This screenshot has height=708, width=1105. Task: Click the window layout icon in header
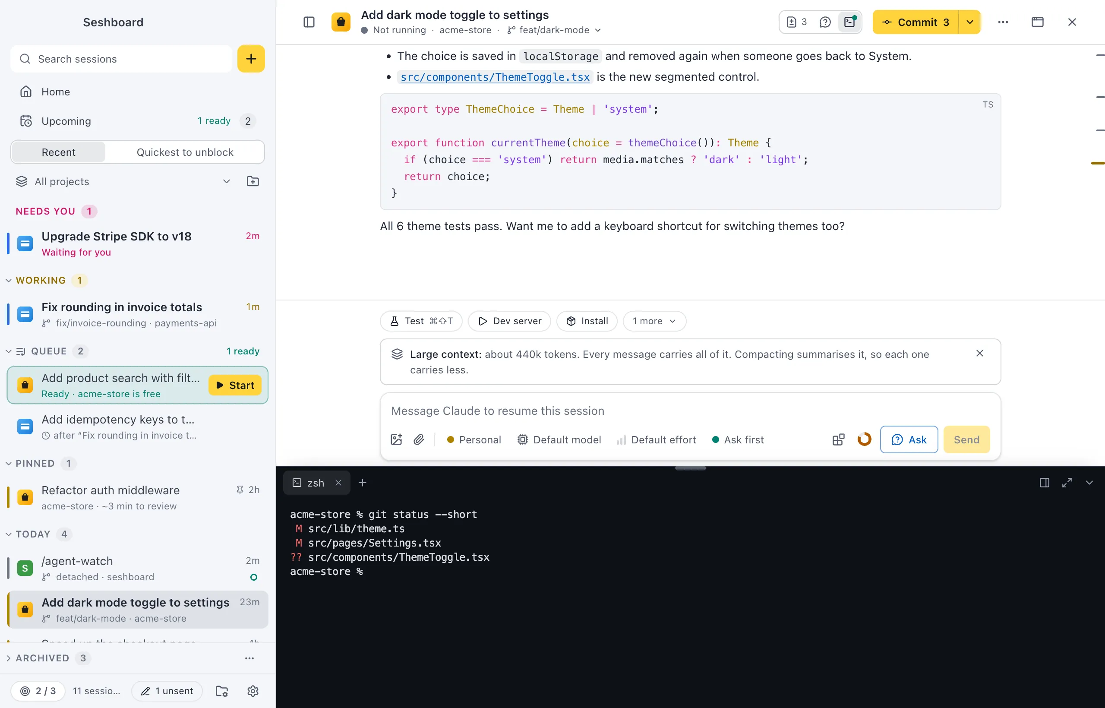[x=1037, y=22]
